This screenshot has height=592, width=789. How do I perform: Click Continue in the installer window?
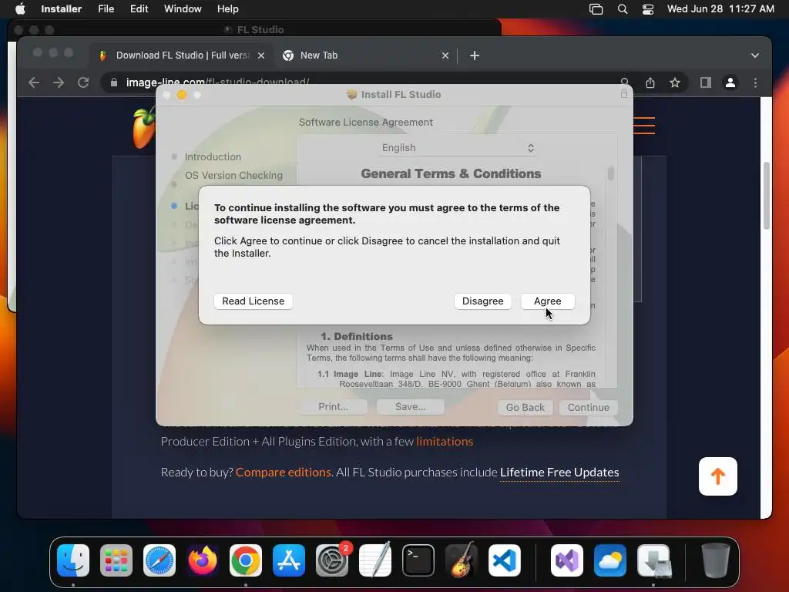[588, 407]
